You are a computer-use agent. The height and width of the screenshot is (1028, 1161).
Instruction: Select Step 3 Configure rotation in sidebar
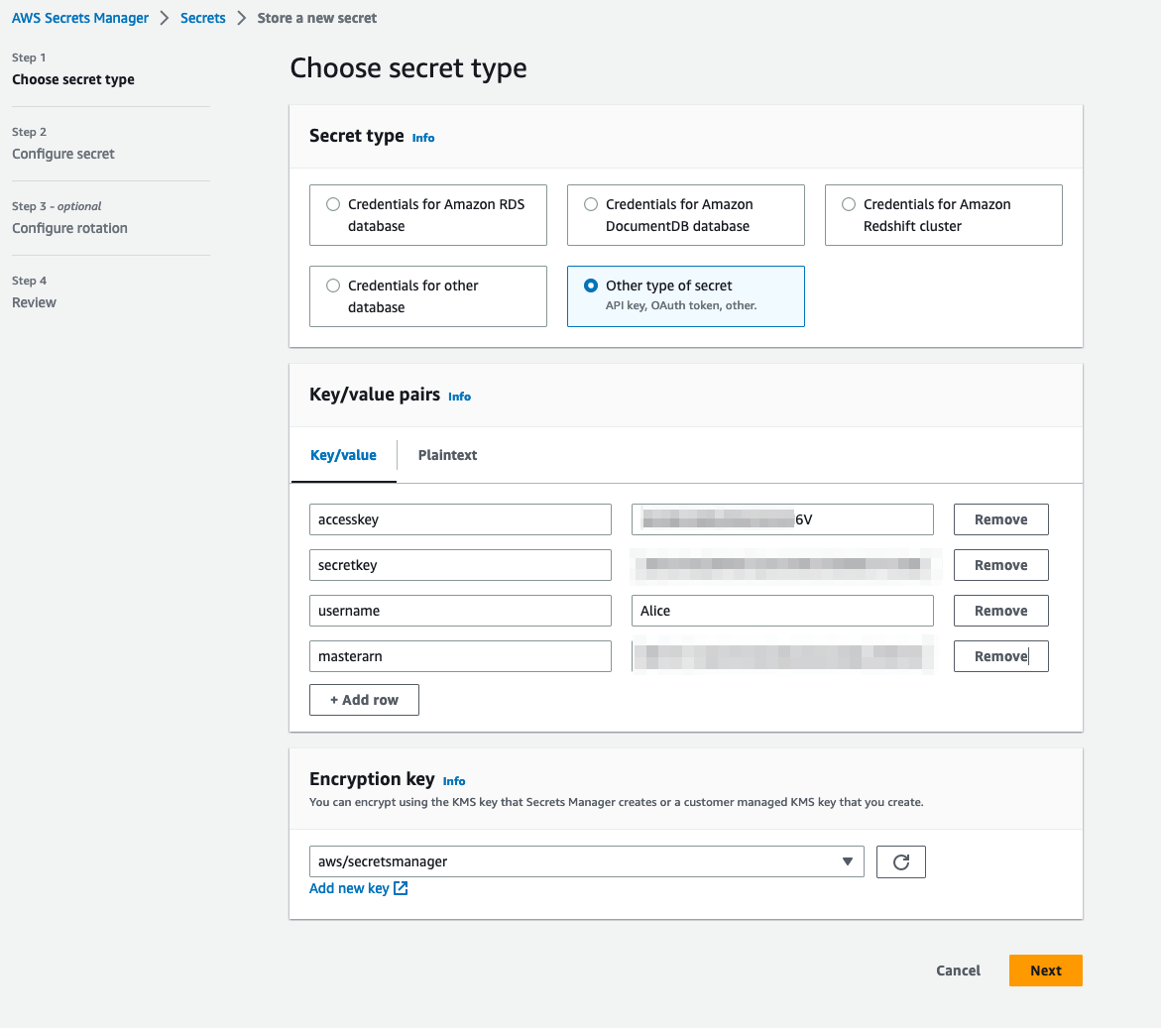(x=69, y=217)
